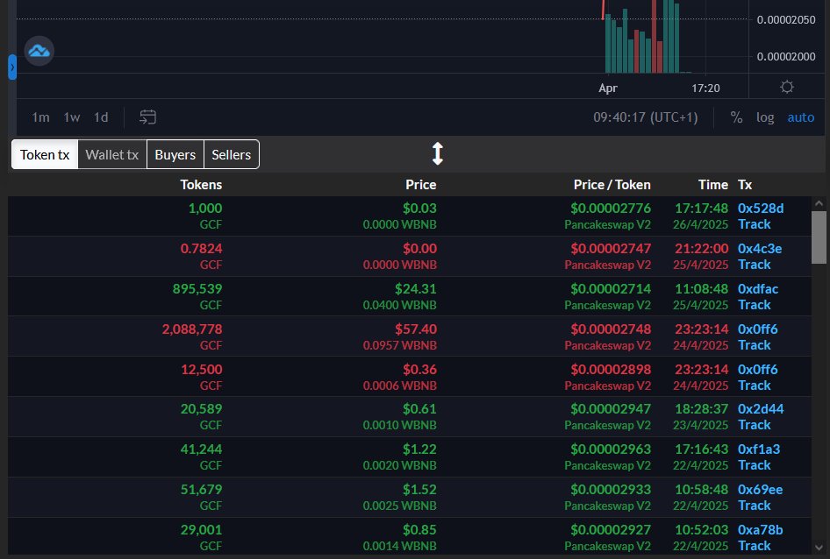Expand the blue left sidebar arrow
830x559 pixels.
click(x=12, y=67)
